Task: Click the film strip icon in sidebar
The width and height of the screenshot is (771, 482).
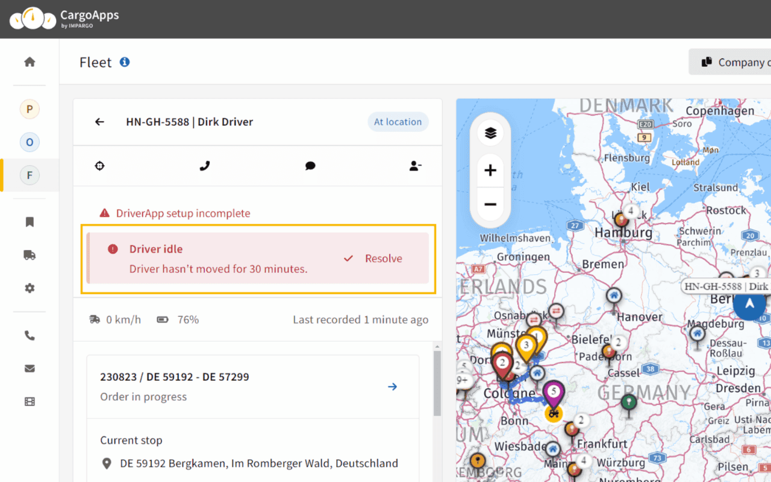Action: [30, 402]
